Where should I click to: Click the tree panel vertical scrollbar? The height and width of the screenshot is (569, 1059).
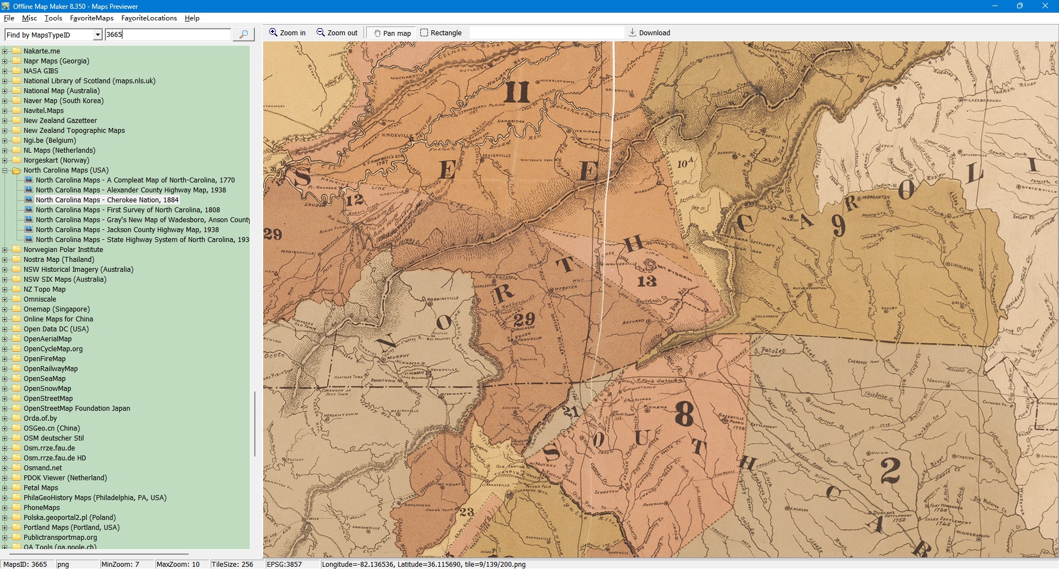pos(254,423)
